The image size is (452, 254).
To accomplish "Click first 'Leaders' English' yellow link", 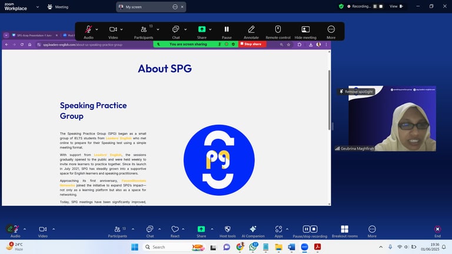I will [x=118, y=138].
